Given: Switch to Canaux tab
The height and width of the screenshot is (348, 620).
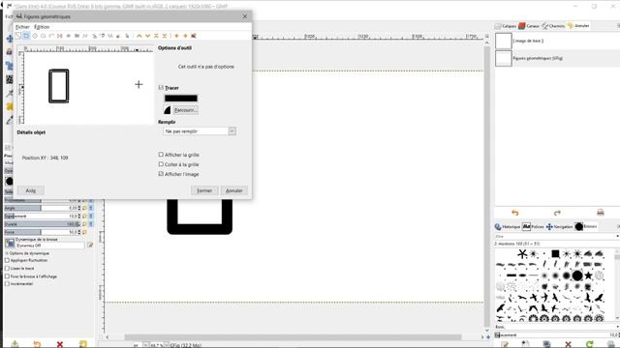Looking at the screenshot, I should [529, 26].
